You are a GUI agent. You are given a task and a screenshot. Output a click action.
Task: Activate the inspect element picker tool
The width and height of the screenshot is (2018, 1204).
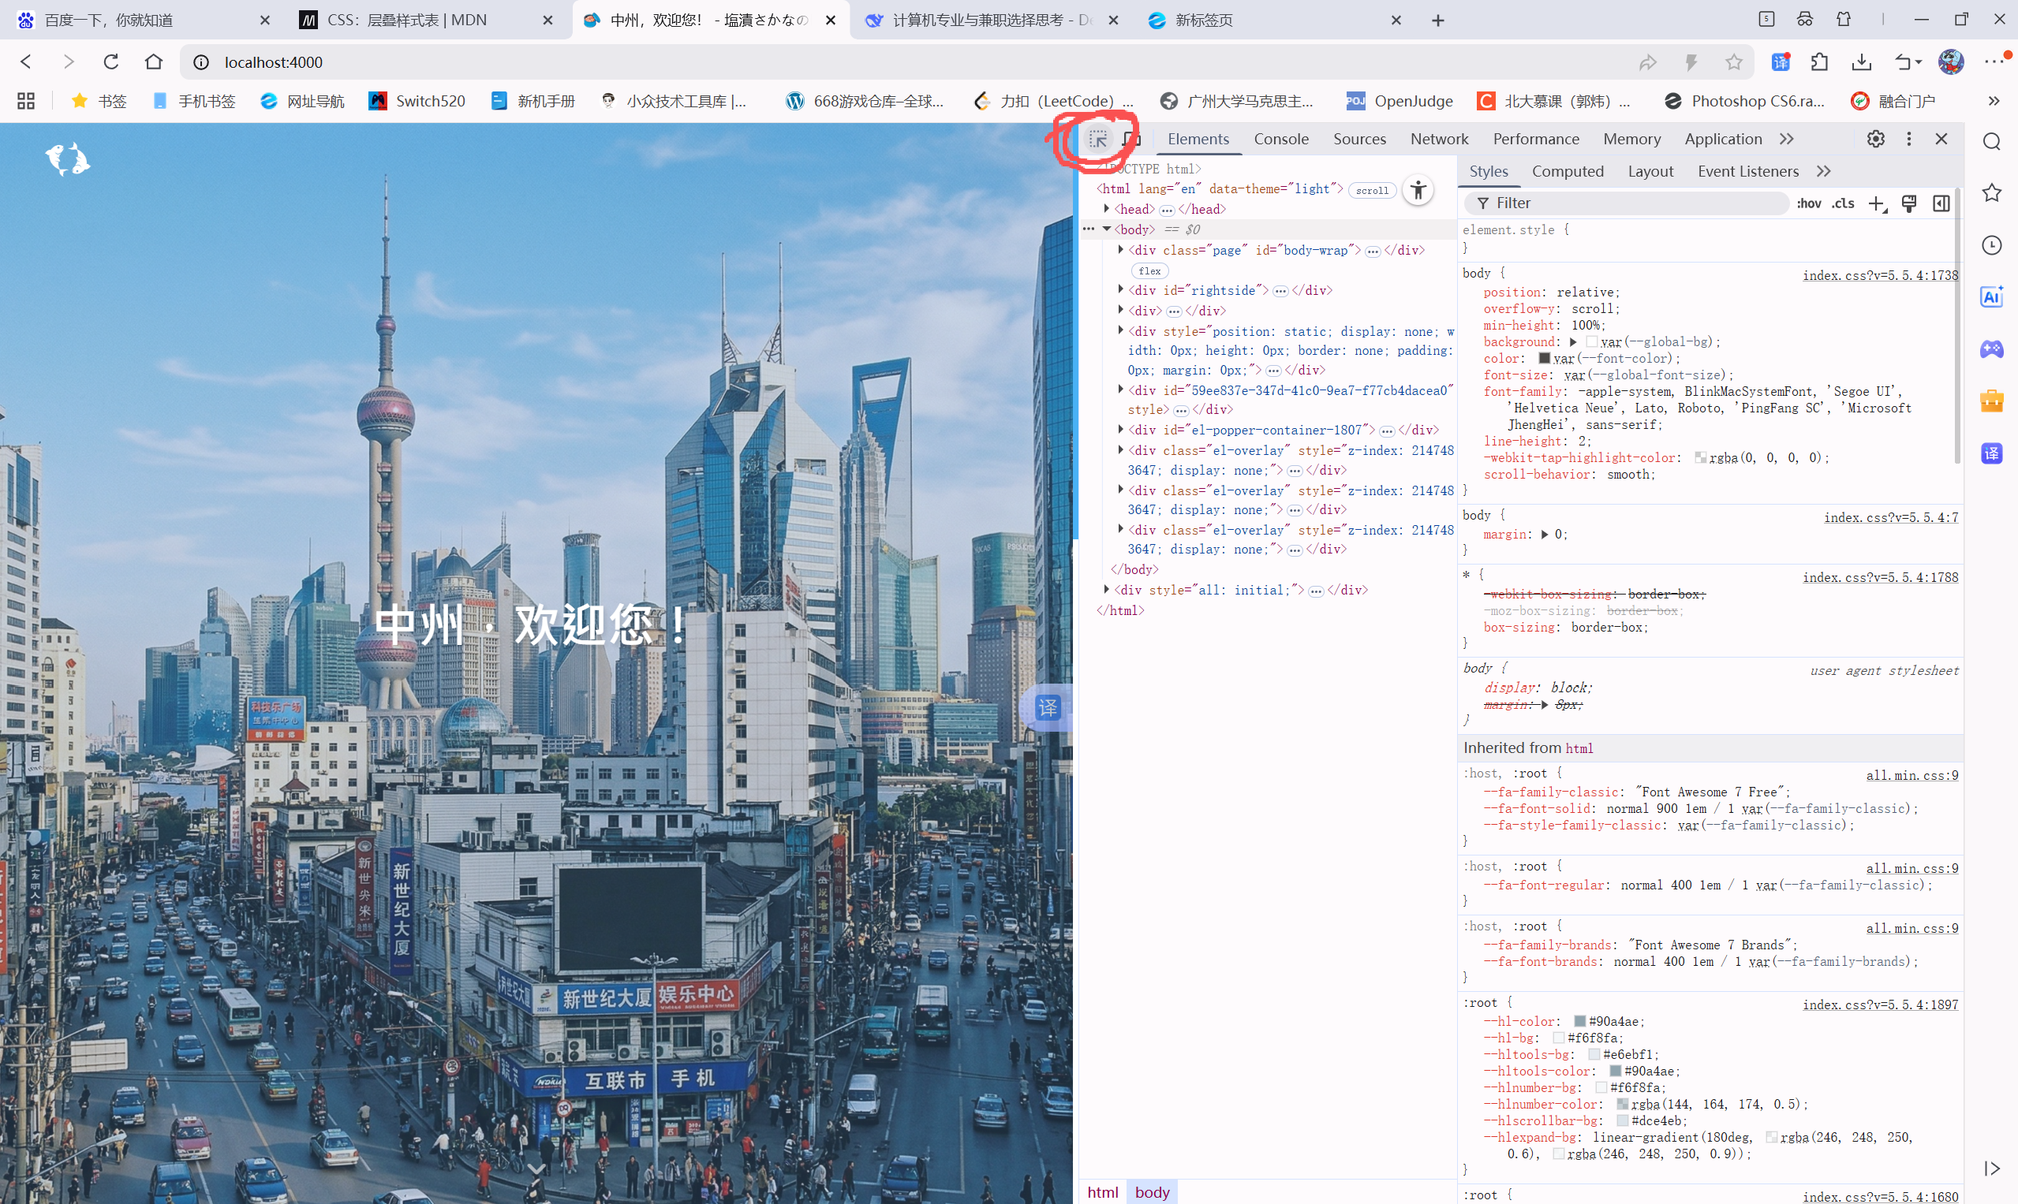coord(1097,140)
